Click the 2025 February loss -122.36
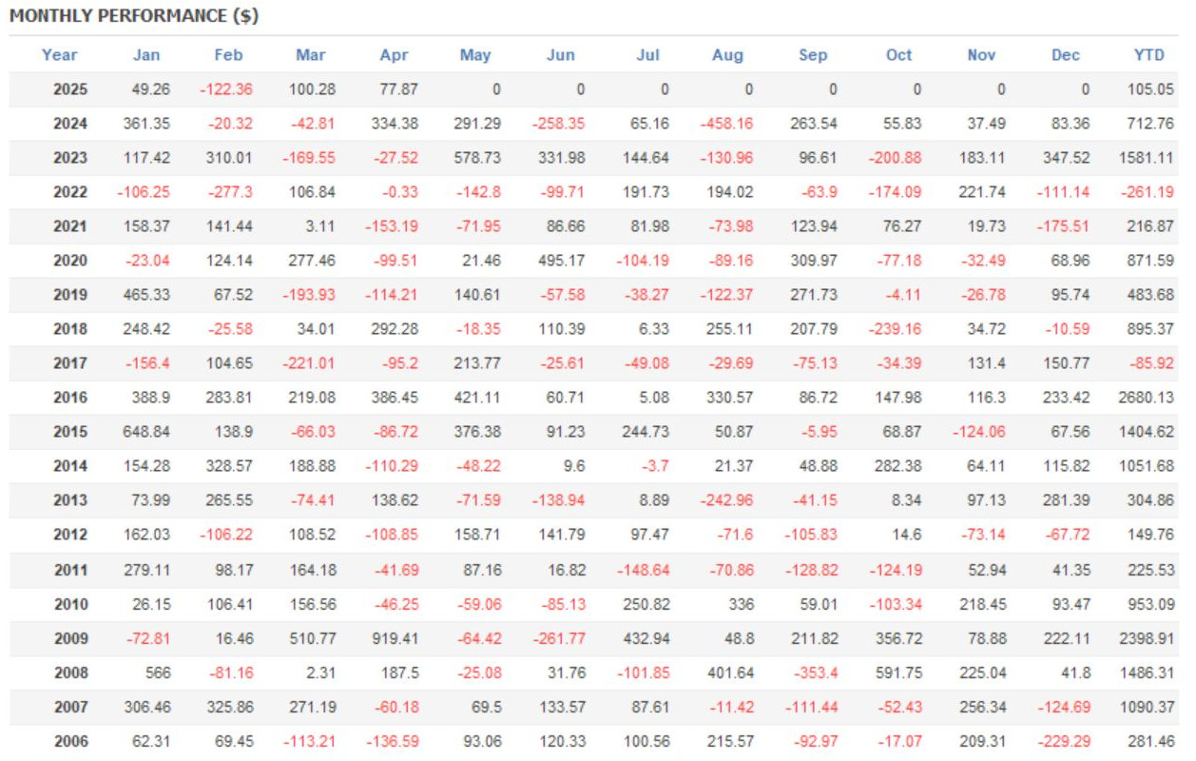 point(226,89)
